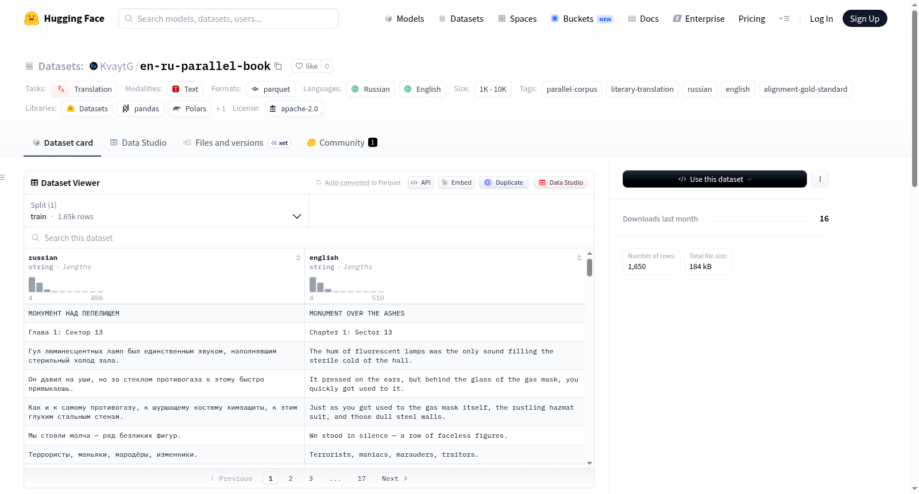Open Buckets page
The width and height of the screenshot is (919, 494).
point(581,18)
